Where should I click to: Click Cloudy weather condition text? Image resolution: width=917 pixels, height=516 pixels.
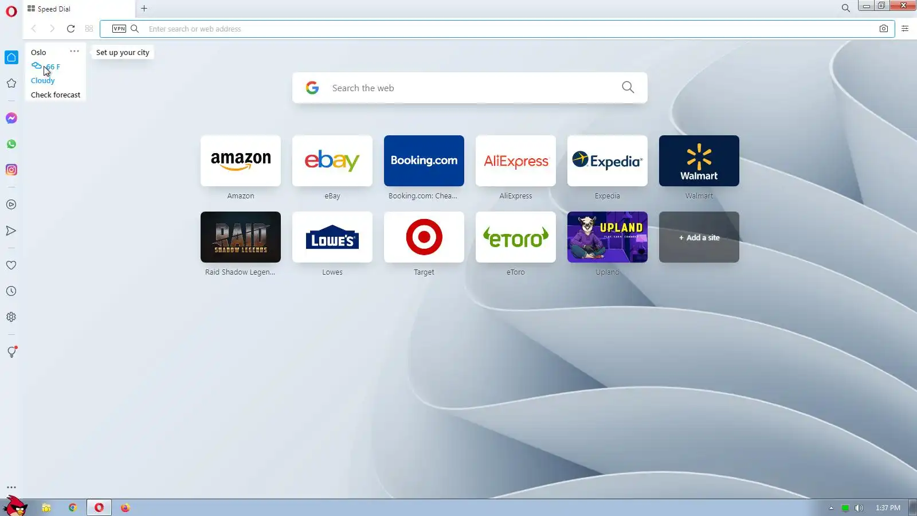coord(43,81)
